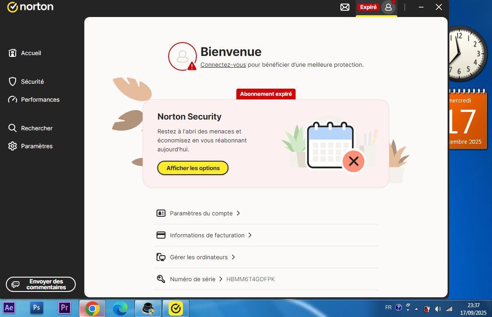The width and height of the screenshot is (492, 317).
Task: Click the Sécurité shield icon
Action: (x=12, y=81)
